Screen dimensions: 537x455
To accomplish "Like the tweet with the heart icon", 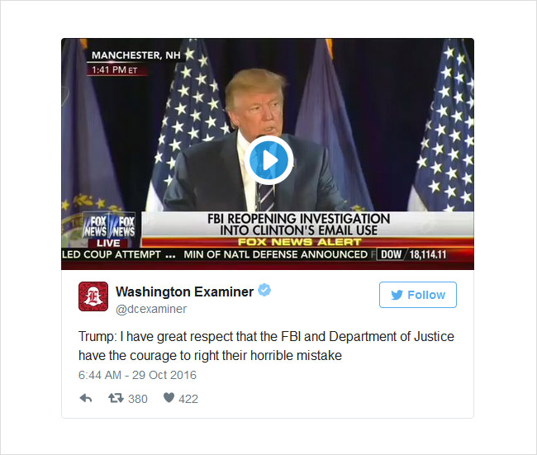I will (169, 397).
